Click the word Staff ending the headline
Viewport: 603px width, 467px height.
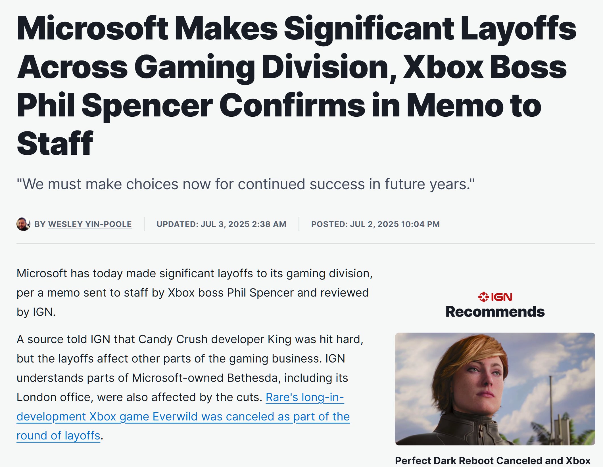(x=55, y=144)
